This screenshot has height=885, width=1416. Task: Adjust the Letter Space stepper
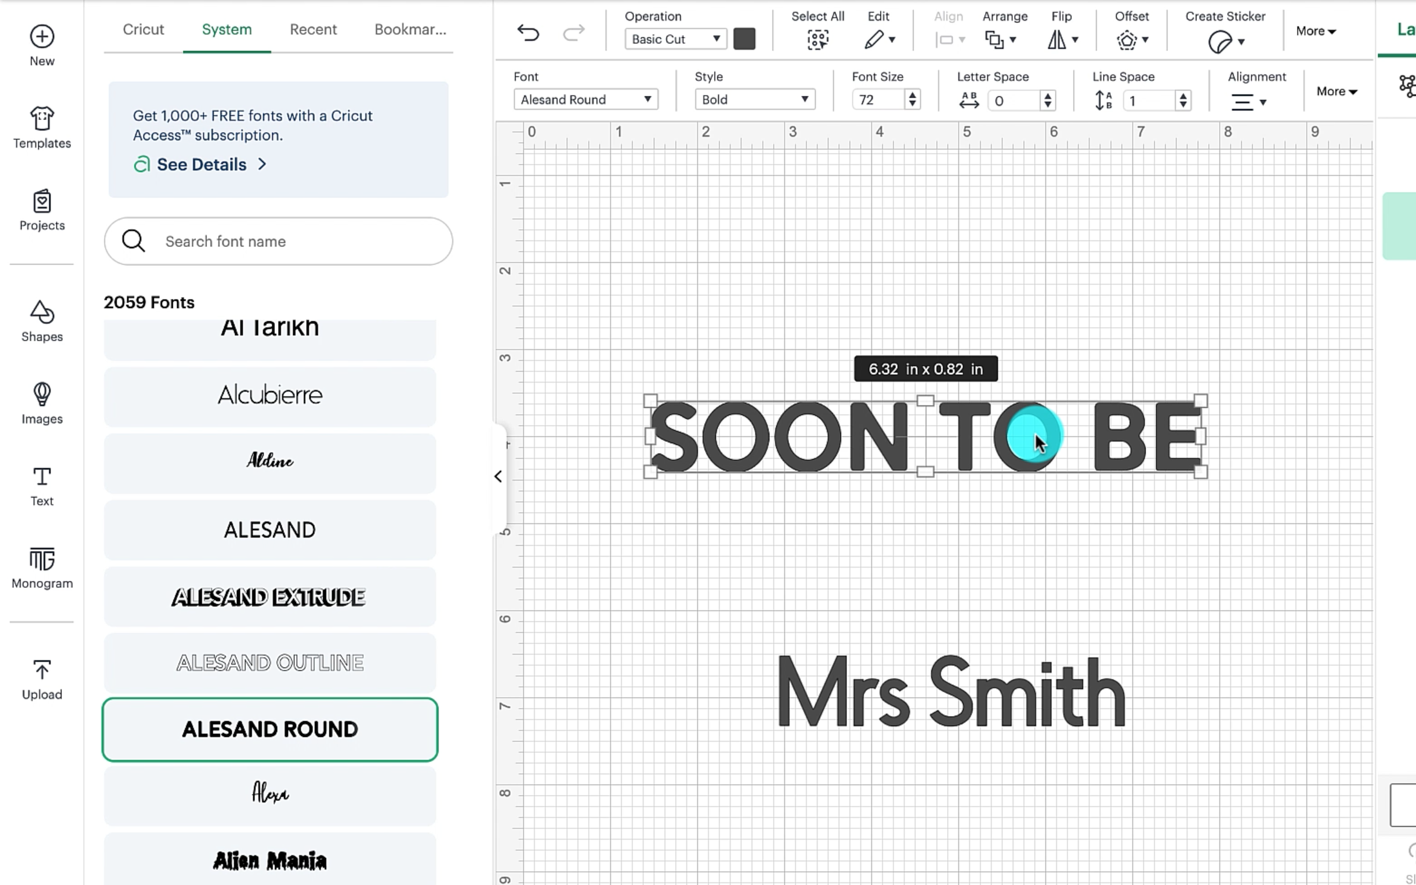point(1047,100)
